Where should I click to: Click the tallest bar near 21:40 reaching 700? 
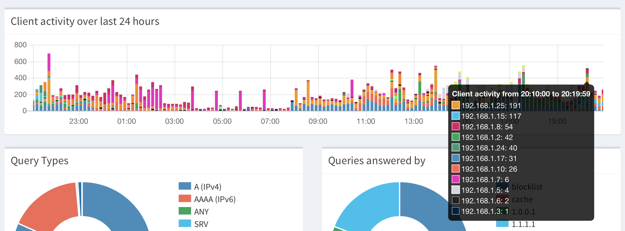49,82
